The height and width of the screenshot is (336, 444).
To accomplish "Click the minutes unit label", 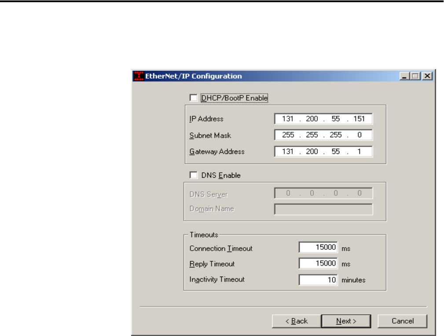I will tap(353, 280).
